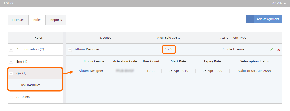Click the Assignment Type column header
This screenshot has height=111, width=290.
pyautogui.click(x=233, y=38)
